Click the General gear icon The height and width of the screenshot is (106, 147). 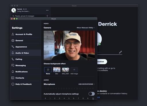click(13, 41)
